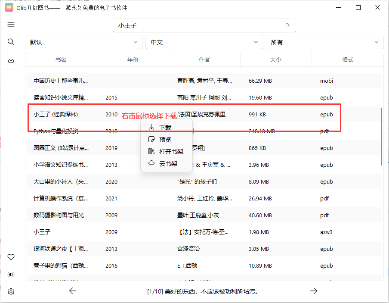Toggle light/dark theme with the sun icon
389x303 pixels.
click(x=11, y=274)
